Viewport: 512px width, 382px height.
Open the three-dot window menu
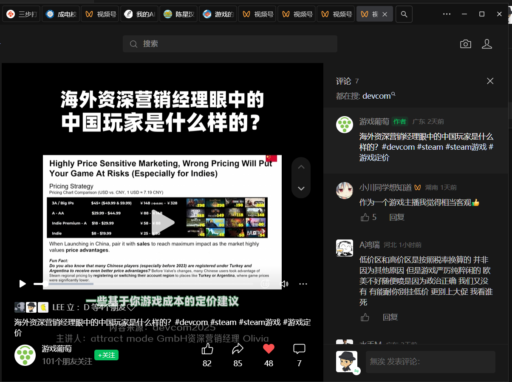[x=447, y=14]
